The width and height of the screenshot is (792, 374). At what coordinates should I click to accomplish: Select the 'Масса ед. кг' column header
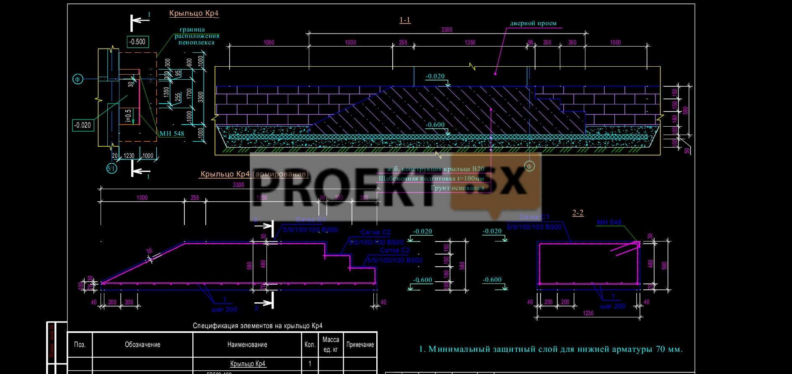(331, 345)
